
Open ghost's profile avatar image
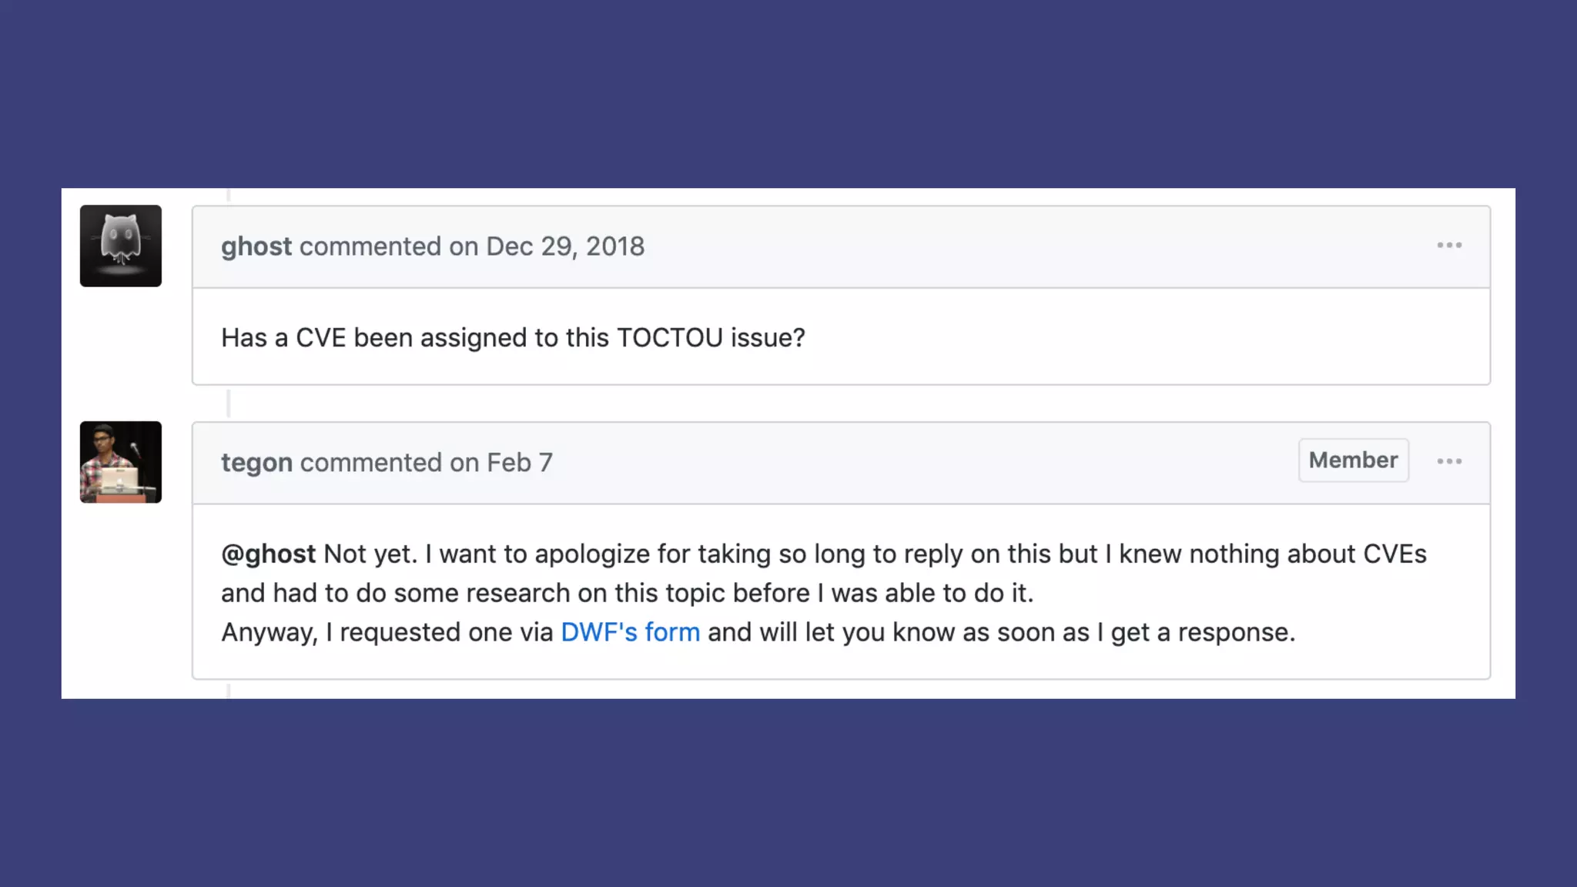[121, 246]
